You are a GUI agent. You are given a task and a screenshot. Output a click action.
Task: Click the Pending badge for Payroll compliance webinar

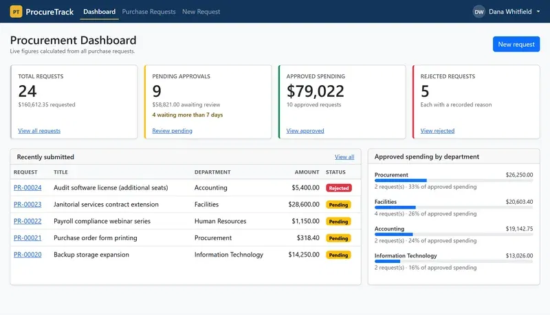coord(338,222)
